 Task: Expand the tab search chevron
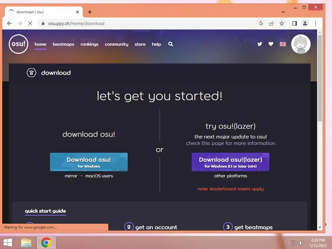coord(283,12)
